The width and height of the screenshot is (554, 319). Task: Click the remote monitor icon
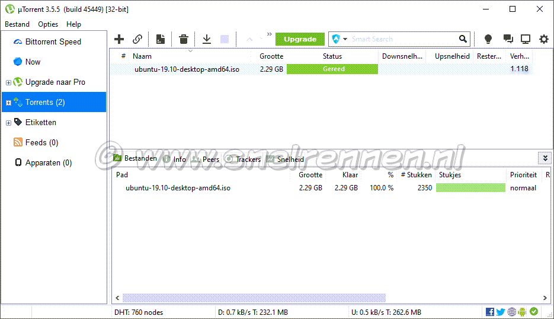pos(526,39)
